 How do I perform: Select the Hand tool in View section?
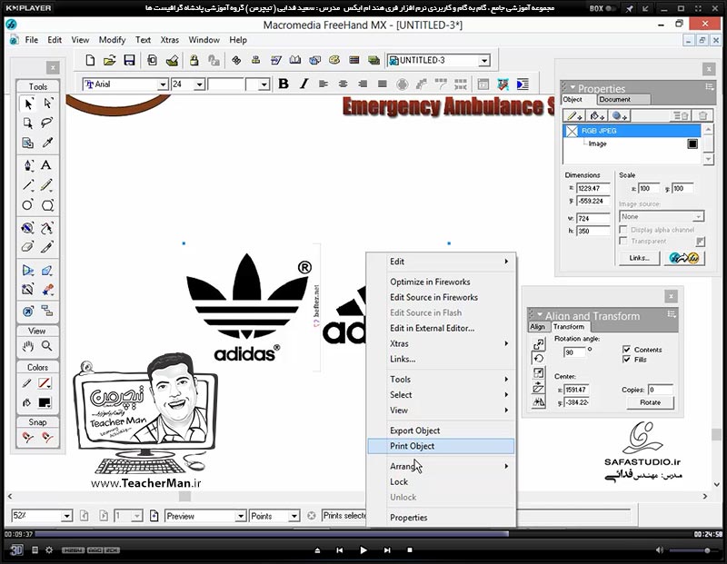click(28, 346)
